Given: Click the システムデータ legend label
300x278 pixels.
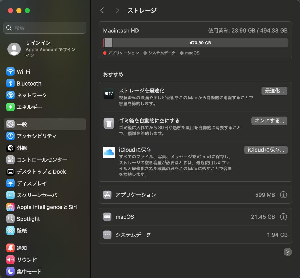Looking at the screenshot, I should pos(162,53).
